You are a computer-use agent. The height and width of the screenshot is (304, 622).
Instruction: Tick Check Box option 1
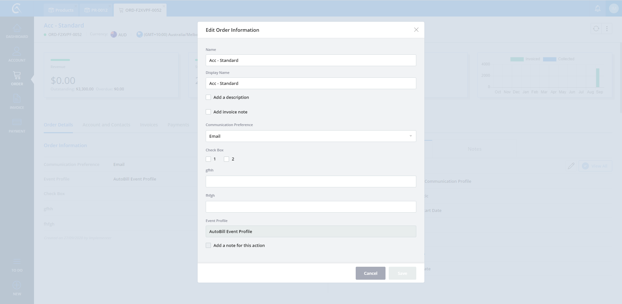pyautogui.click(x=208, y=159)
